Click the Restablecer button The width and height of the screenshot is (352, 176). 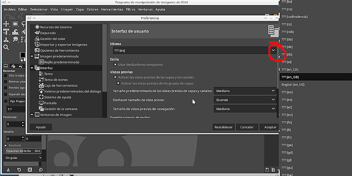[223, 127]
